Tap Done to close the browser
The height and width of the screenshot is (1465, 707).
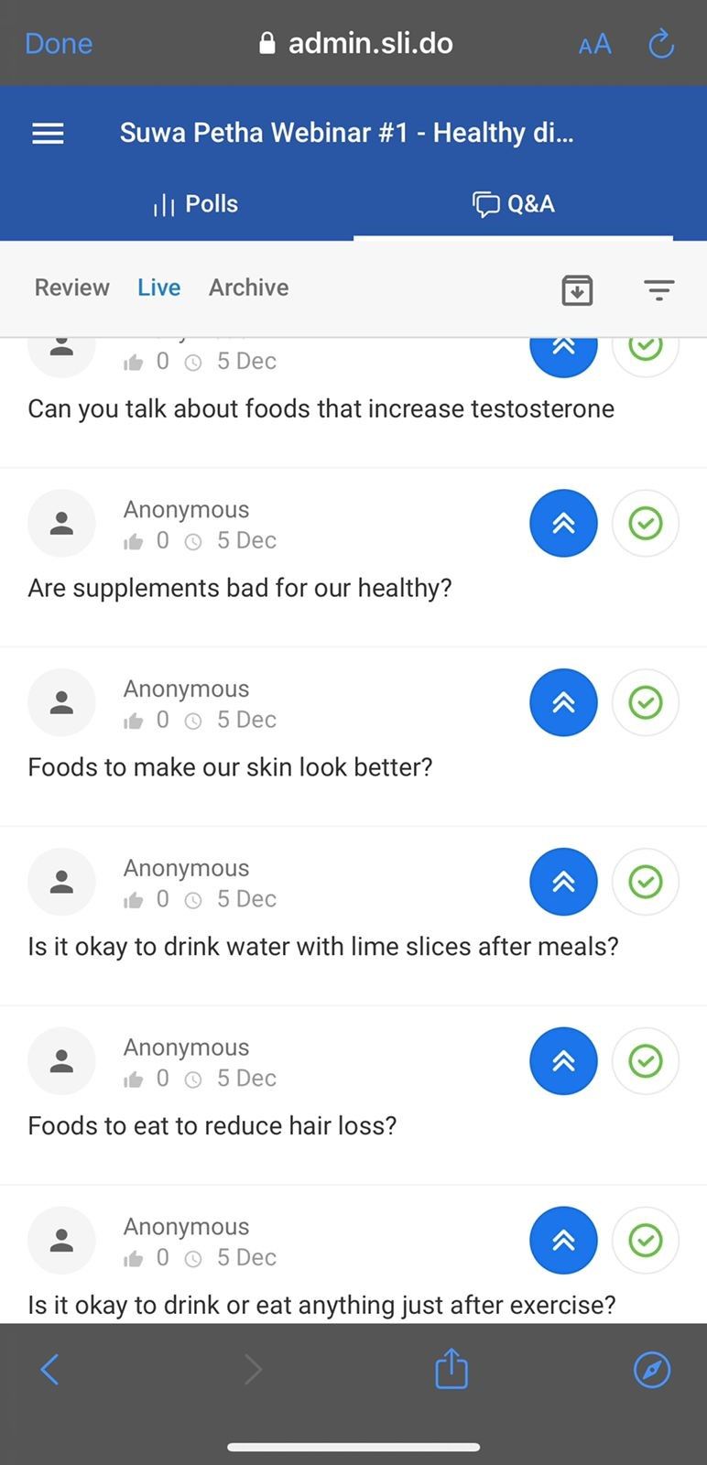coord(59,44)
